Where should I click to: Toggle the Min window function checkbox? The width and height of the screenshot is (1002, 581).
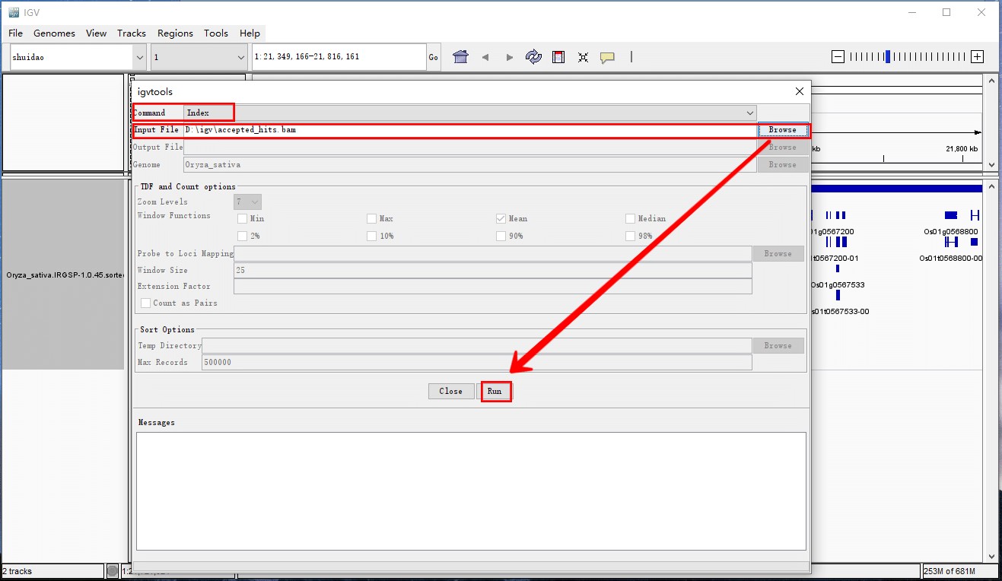coord(242,218)
